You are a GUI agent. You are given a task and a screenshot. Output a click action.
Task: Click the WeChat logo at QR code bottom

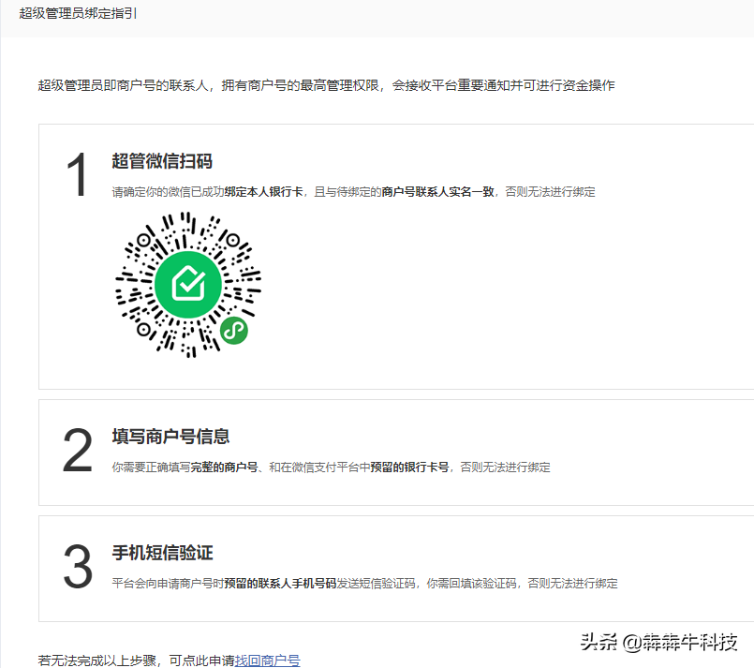pos(232,333)
